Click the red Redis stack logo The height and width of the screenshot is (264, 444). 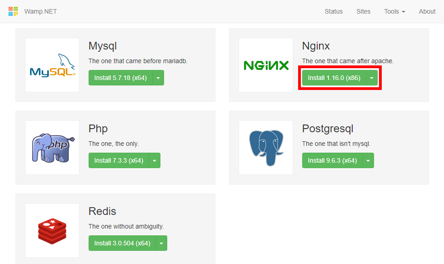(x=52, y=231)
